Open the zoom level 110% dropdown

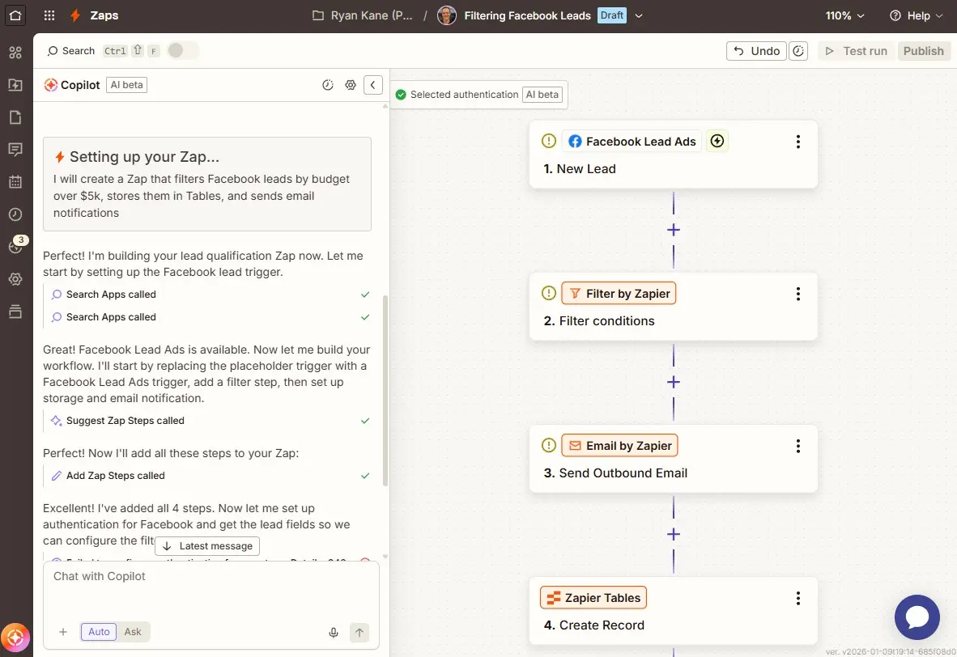(844, 16)
